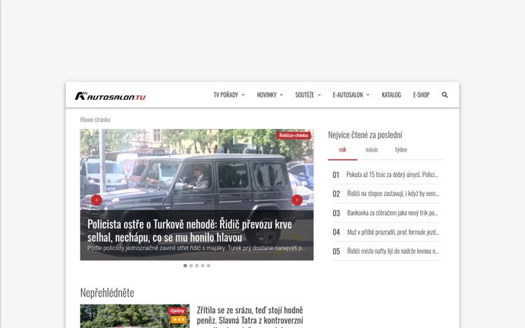Viewport: 525px width, 328px height.
Task: Select the first carousel pagination dot
Action: pyautogui.click(x=185, y=265)
